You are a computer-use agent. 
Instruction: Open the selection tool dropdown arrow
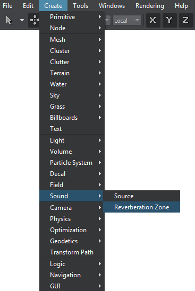point(22,20)
